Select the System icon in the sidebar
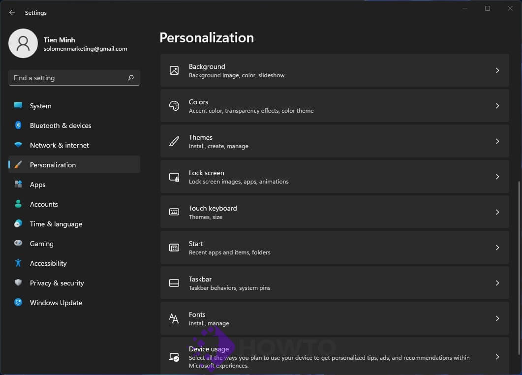 point(19,106)
